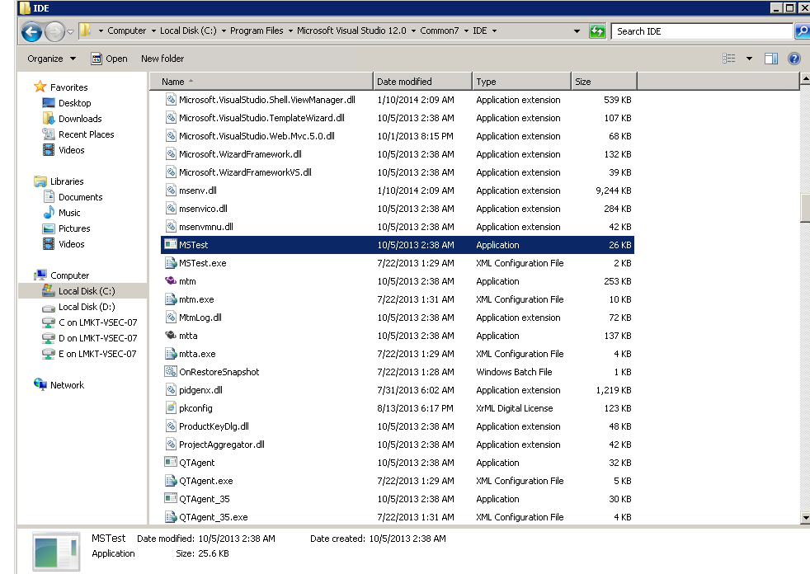Screen dimensions: 810x574
Task: Click the pkconfig license file icon
Action: pos(171,407)
